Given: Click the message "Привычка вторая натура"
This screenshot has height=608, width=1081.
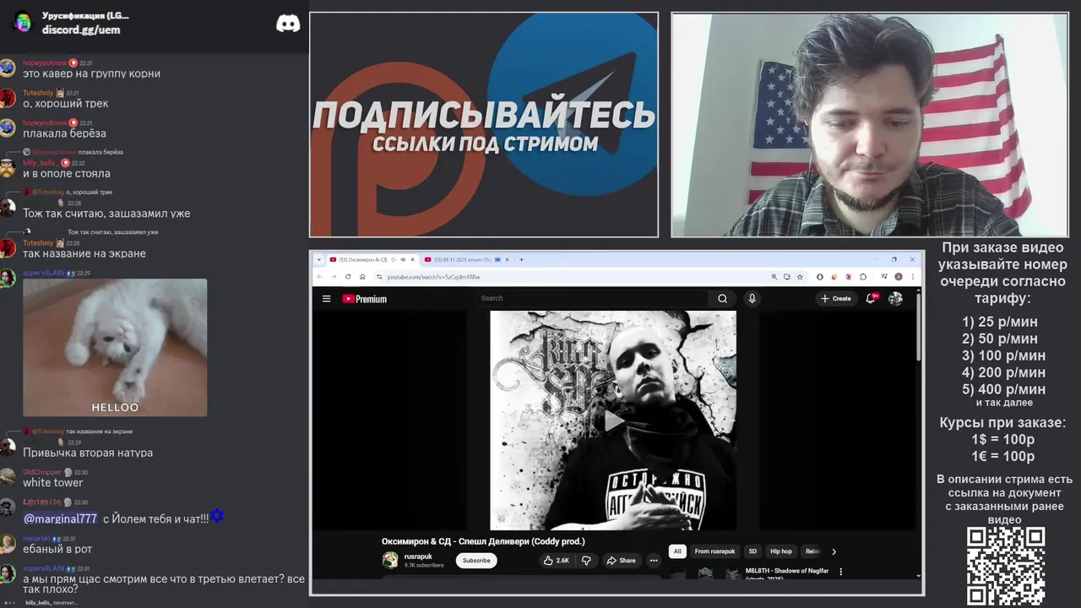Looking at the screenshot, I should (88, 453).
